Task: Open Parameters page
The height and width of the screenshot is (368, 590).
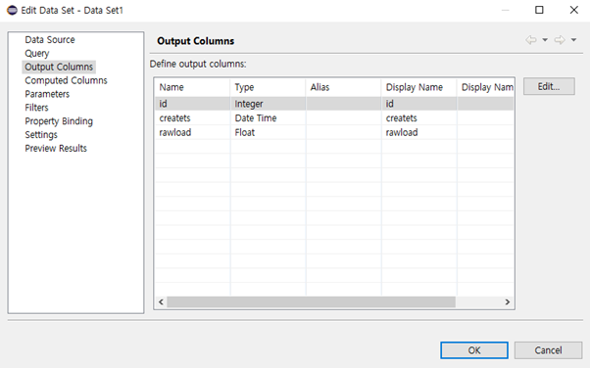Action: click(x=47, y=94)
